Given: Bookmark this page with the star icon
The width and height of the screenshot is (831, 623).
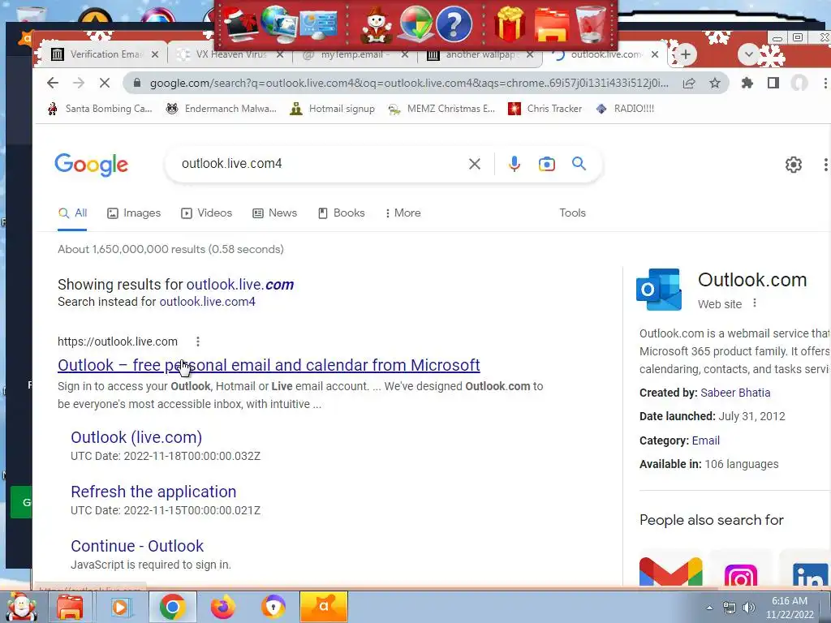Looking at the screenshot, I should (x=715, y=83).
